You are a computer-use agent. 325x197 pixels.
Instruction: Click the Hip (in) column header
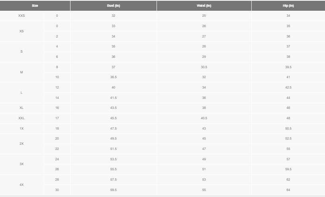pos(288,6)
